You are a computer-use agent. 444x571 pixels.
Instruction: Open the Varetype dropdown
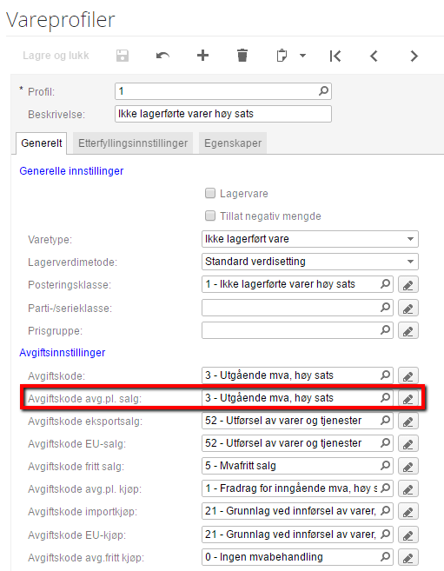tap(309, 239)
